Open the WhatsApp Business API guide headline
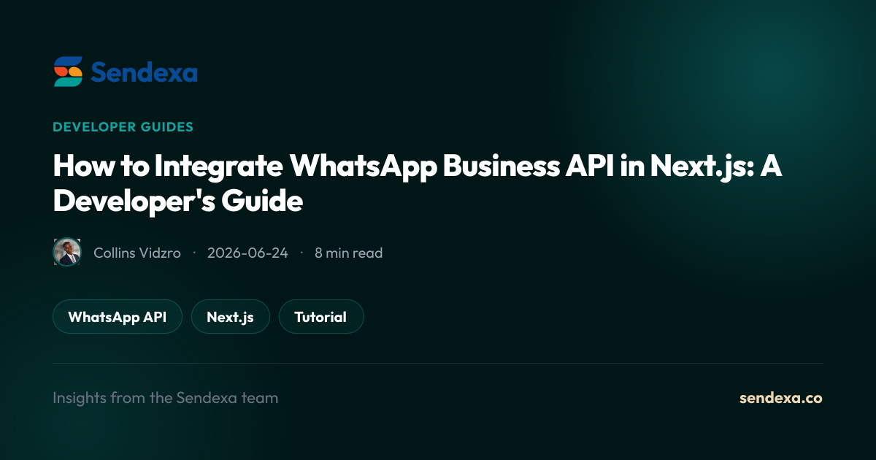This screenshot has height=460, width=876. click(418, 184)
